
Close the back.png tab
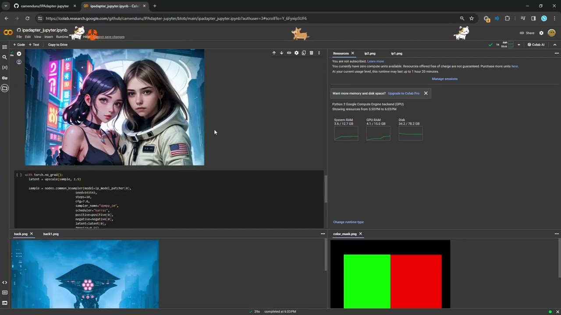[31, 234]
